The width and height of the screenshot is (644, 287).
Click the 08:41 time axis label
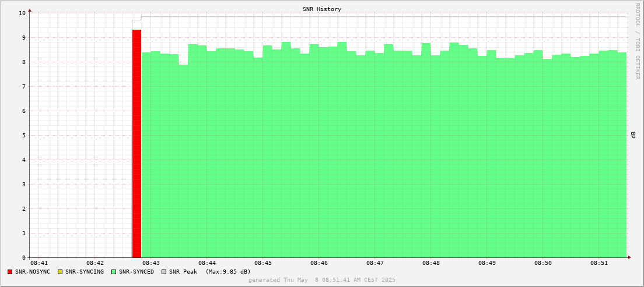click(x=38, y=263)
